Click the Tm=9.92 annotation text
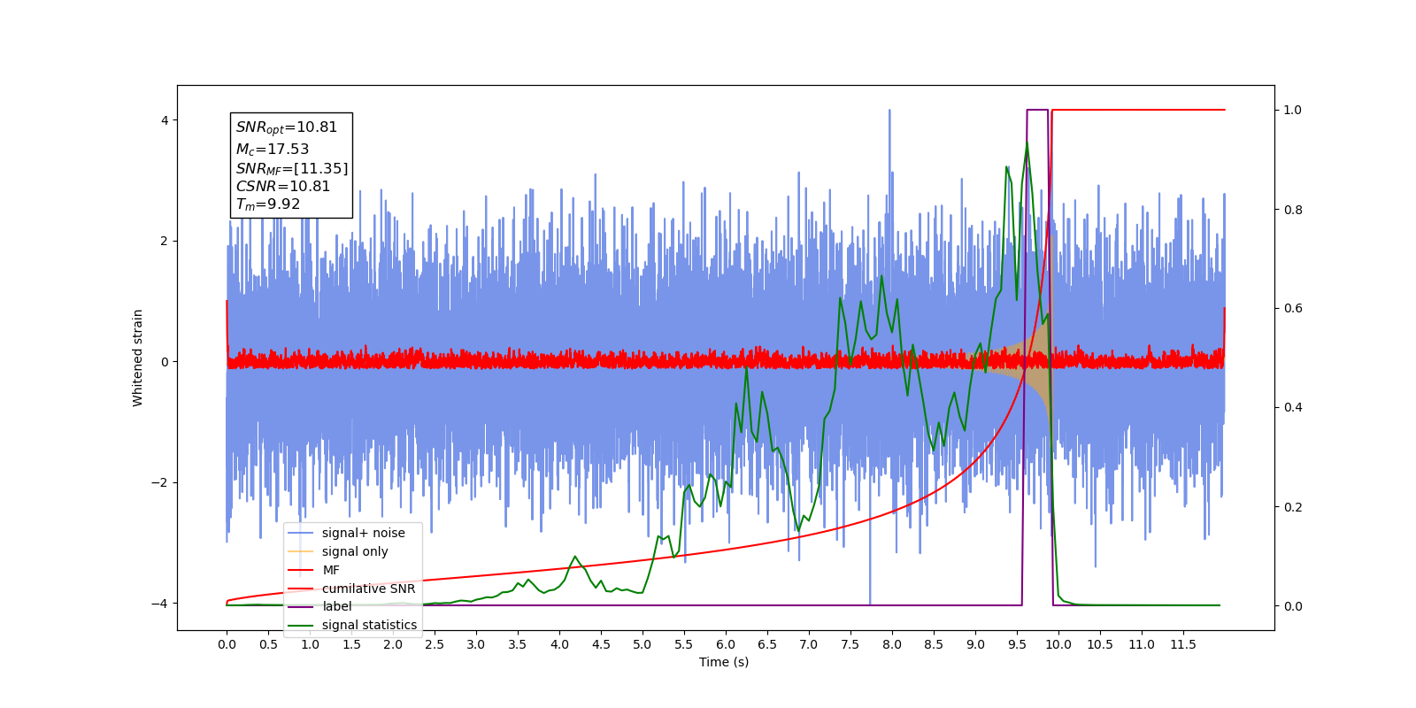 pyautogui.click(x=268, y=204)
